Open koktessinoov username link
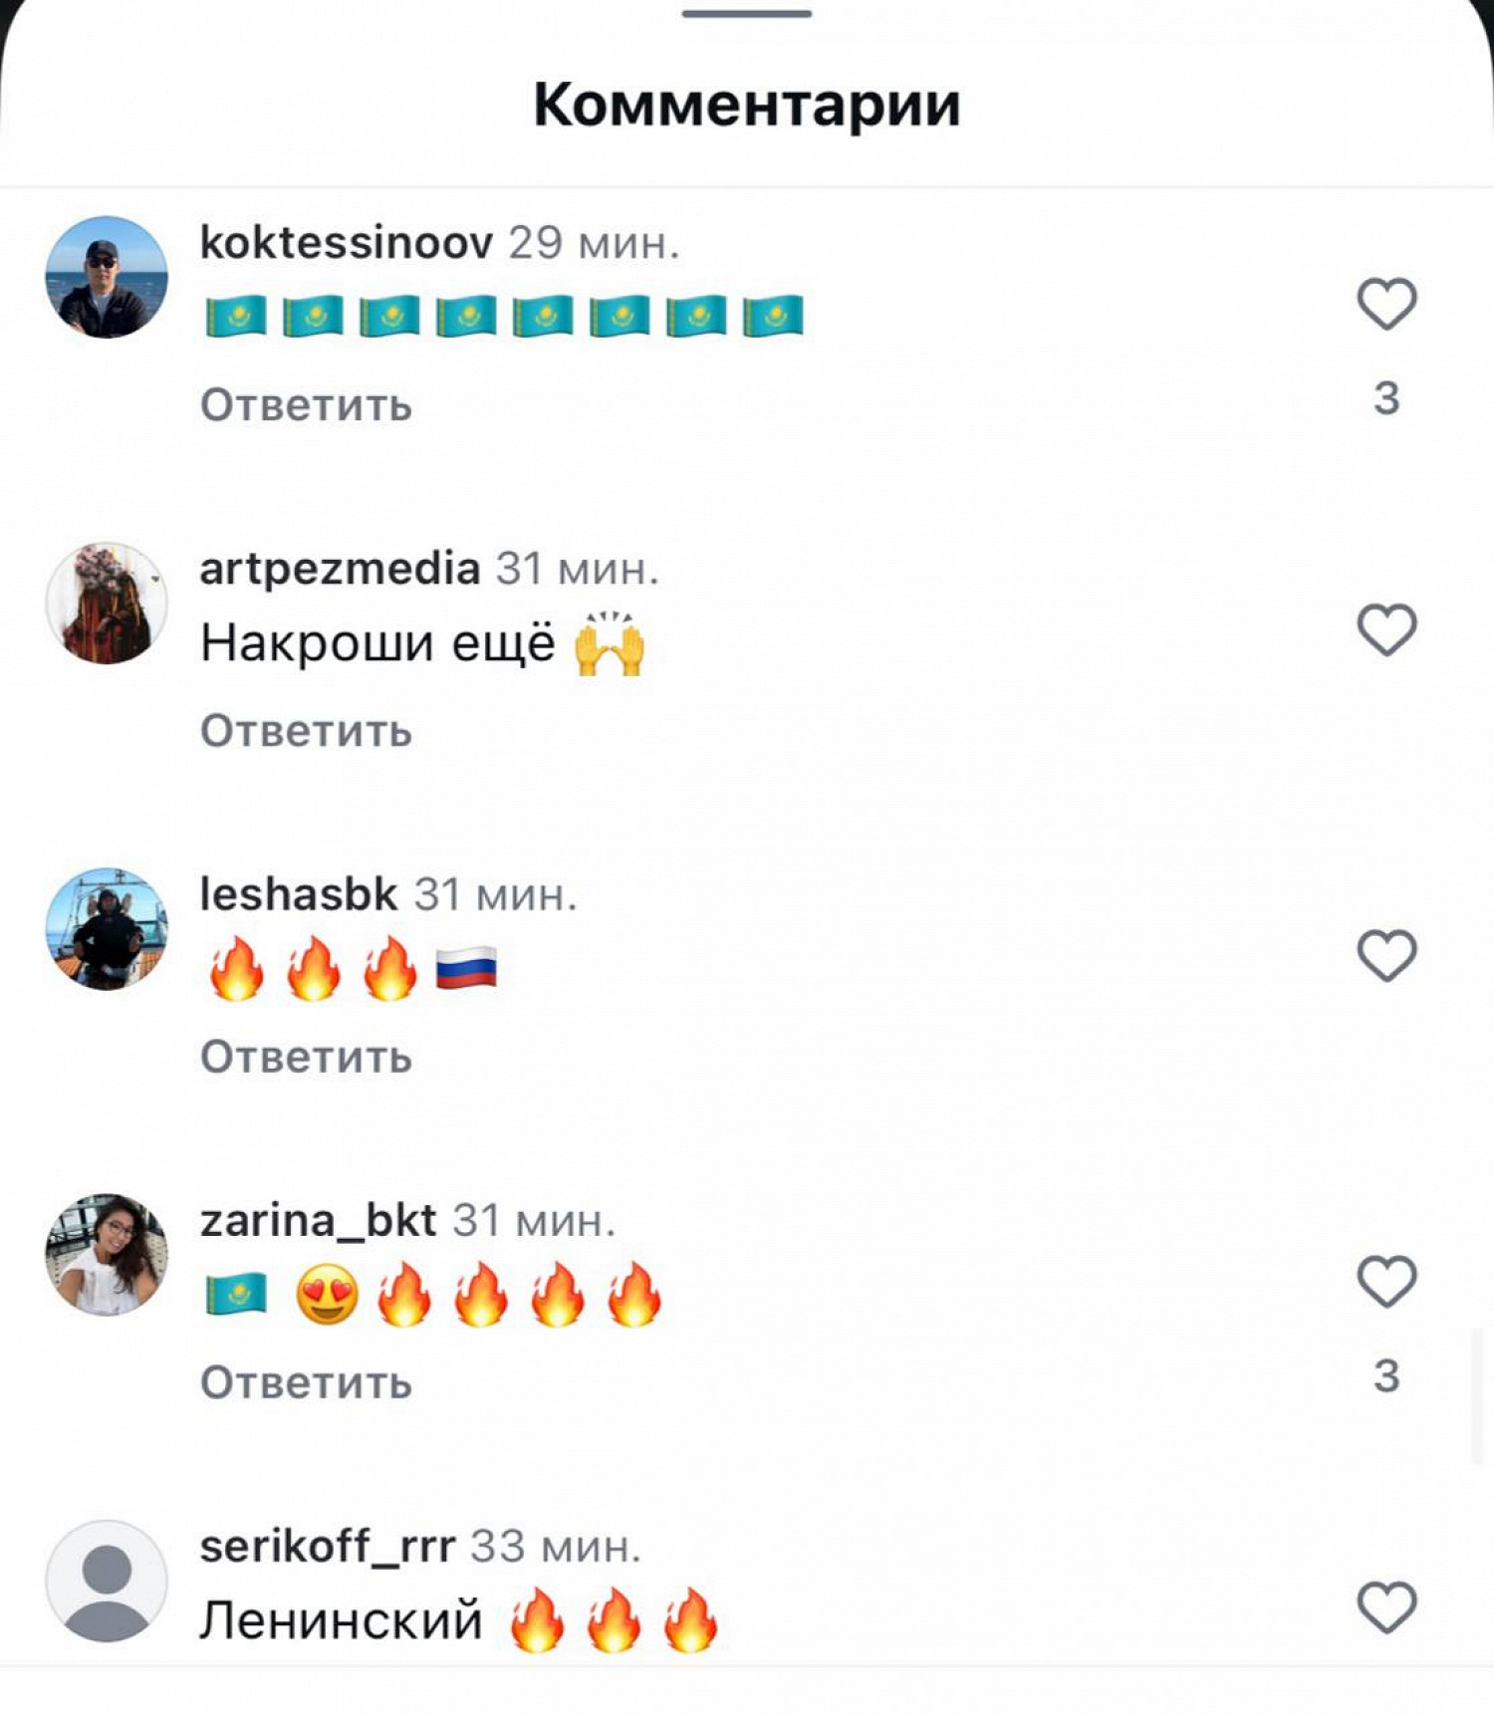 pos(347,242)
